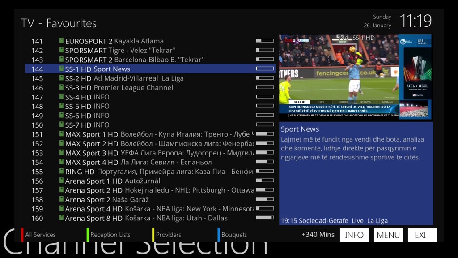The height and width of the screenshot is (258, 458).
Task: Click the green service icon next to SS-2 HD
Action: tap(61, 78)
